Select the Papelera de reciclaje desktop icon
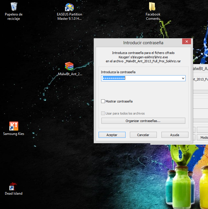This screenshot has width=208, height=209. click(x=14, y=7)
